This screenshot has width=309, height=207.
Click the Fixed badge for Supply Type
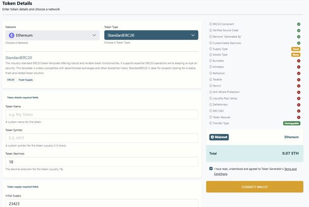point(296,49)
